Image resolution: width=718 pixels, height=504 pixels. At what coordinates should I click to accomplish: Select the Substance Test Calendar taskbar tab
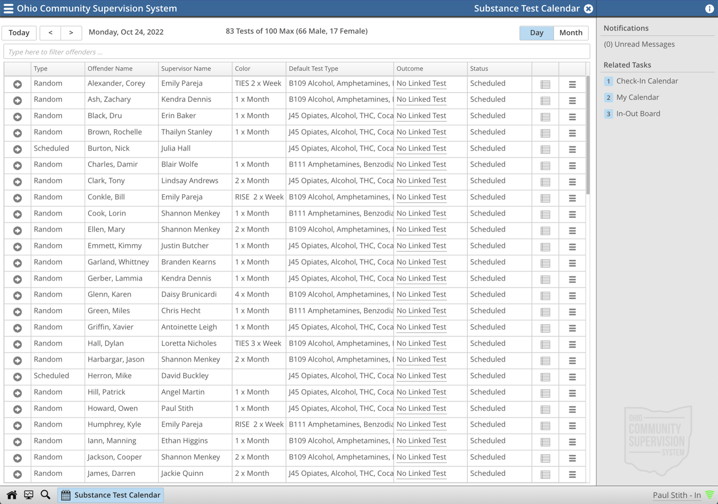111,495
